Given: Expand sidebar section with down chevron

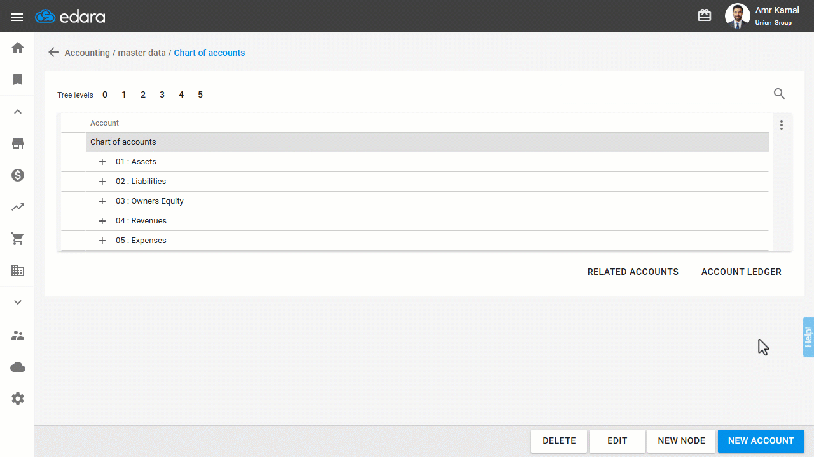Looking at the screenshot, I should point(18,302).
